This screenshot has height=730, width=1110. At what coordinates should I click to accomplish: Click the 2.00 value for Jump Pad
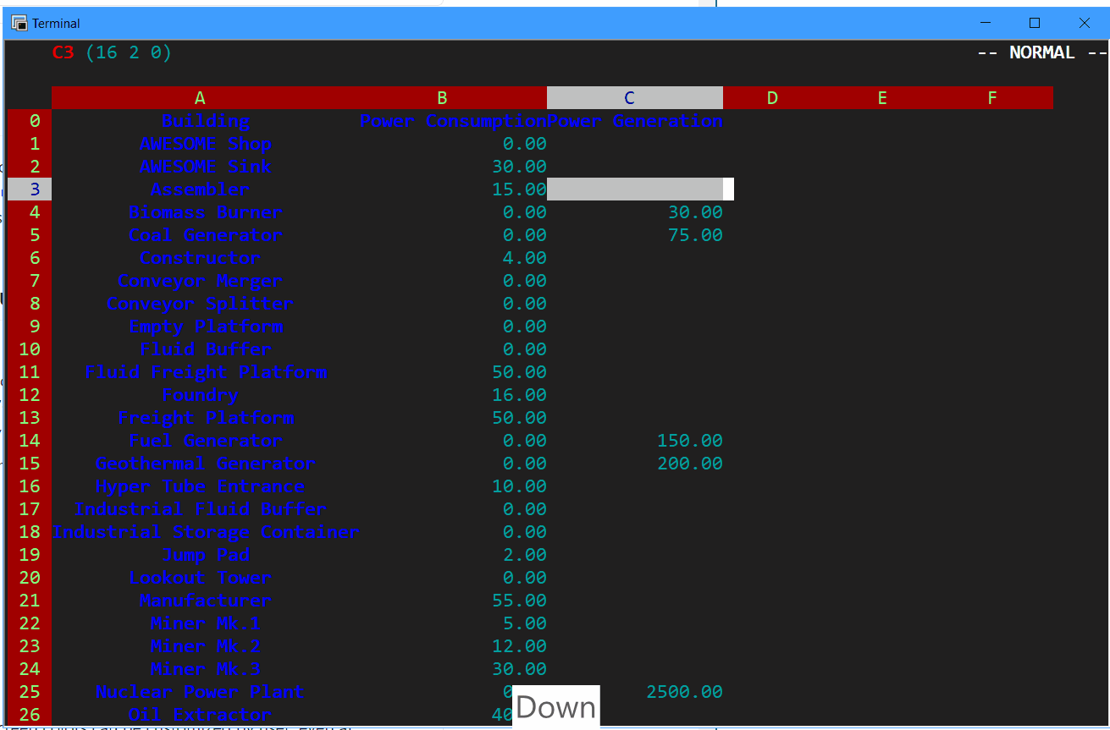pos(525,555)
